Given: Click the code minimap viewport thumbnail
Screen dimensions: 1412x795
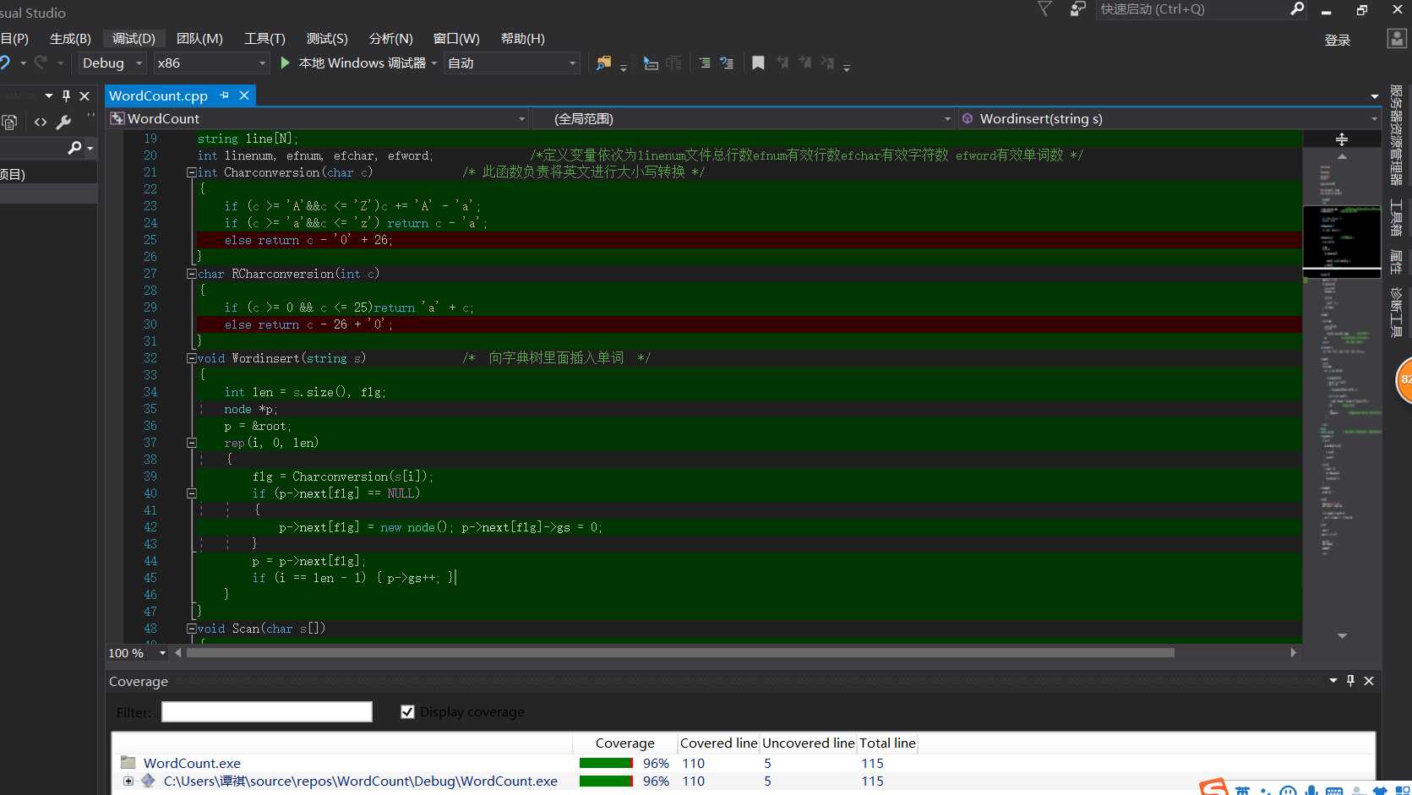Looking at the screenshot, I should pos(1342,241).
